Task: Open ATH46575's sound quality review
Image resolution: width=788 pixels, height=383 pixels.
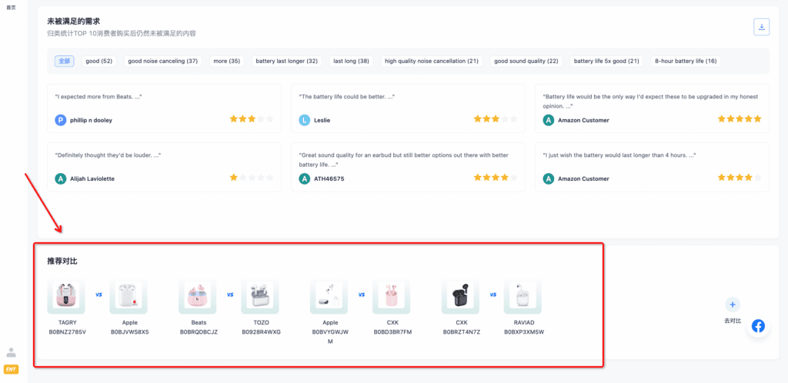Action: (408, 167)
